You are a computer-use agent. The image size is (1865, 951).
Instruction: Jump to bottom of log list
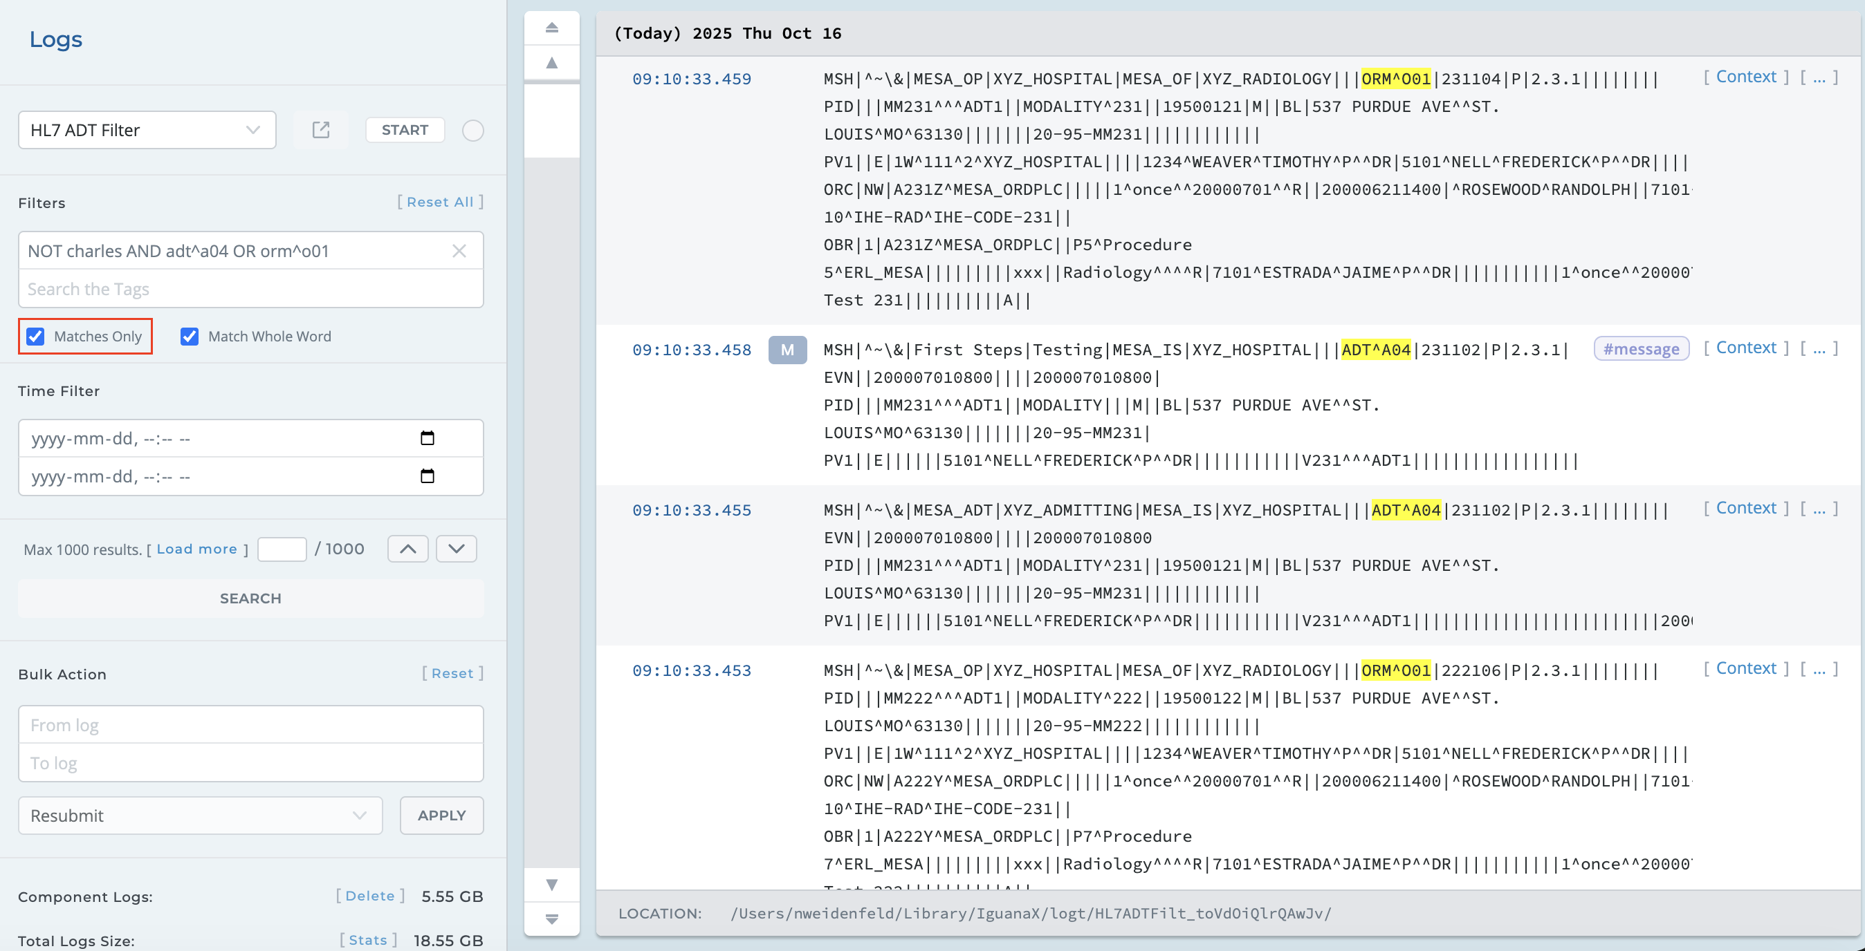pos(551,919)
